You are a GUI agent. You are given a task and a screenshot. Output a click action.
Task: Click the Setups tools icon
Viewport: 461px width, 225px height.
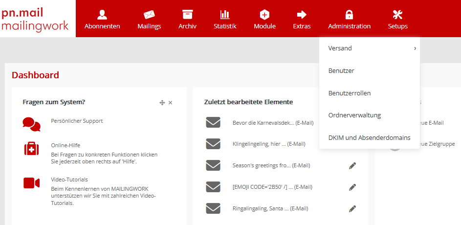(397, 14)
